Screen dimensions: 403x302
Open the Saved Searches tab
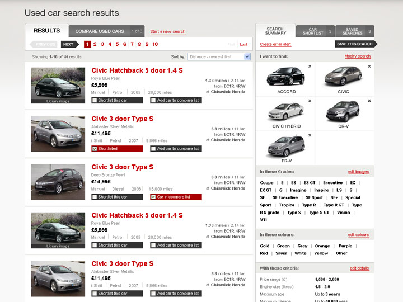click(x=353, y=31)
